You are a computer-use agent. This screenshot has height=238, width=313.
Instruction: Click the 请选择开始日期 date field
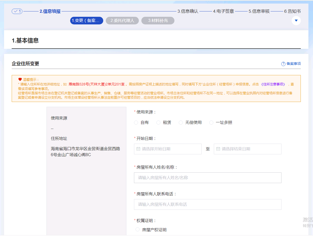[168, 149]
